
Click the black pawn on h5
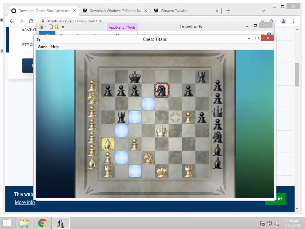click(x=202, y=117)
